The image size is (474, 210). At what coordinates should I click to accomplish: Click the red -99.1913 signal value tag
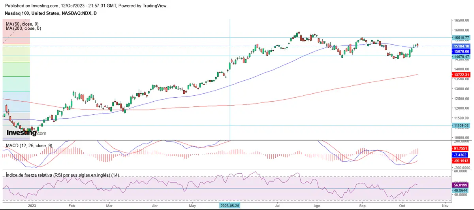pos(461,161)
